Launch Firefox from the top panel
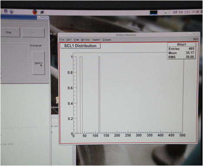 [35, 12]
